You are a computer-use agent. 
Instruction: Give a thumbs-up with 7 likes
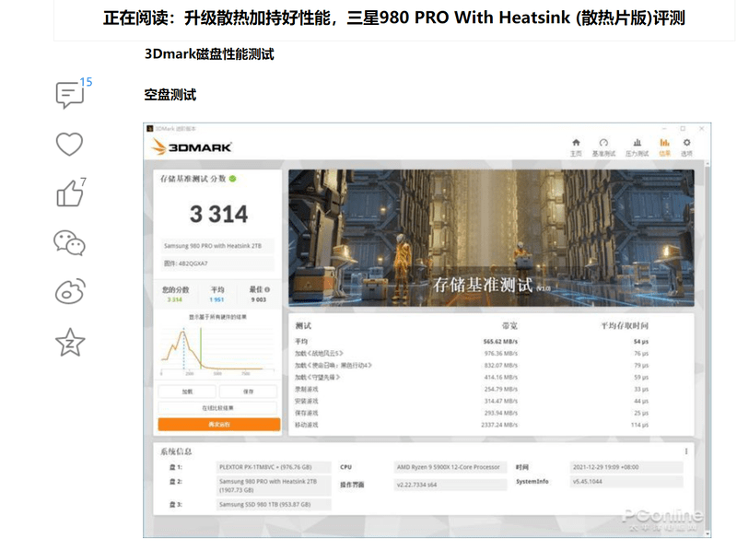click(70, 193)
